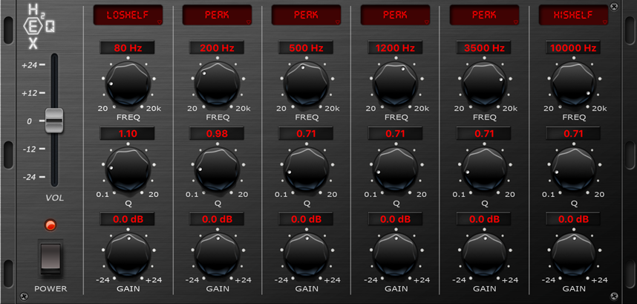Click the 10000 Hz frequency display

pyautogui.click(x=573, y=48)
